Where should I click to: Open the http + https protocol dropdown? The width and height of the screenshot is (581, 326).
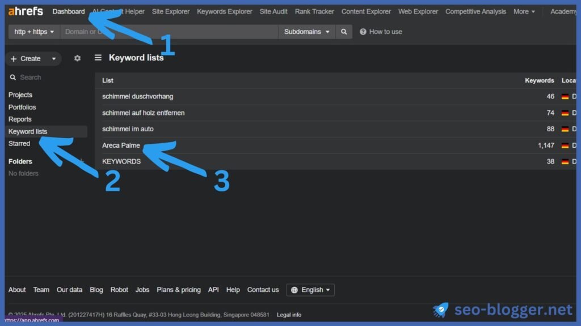click(x=34, y=32)
